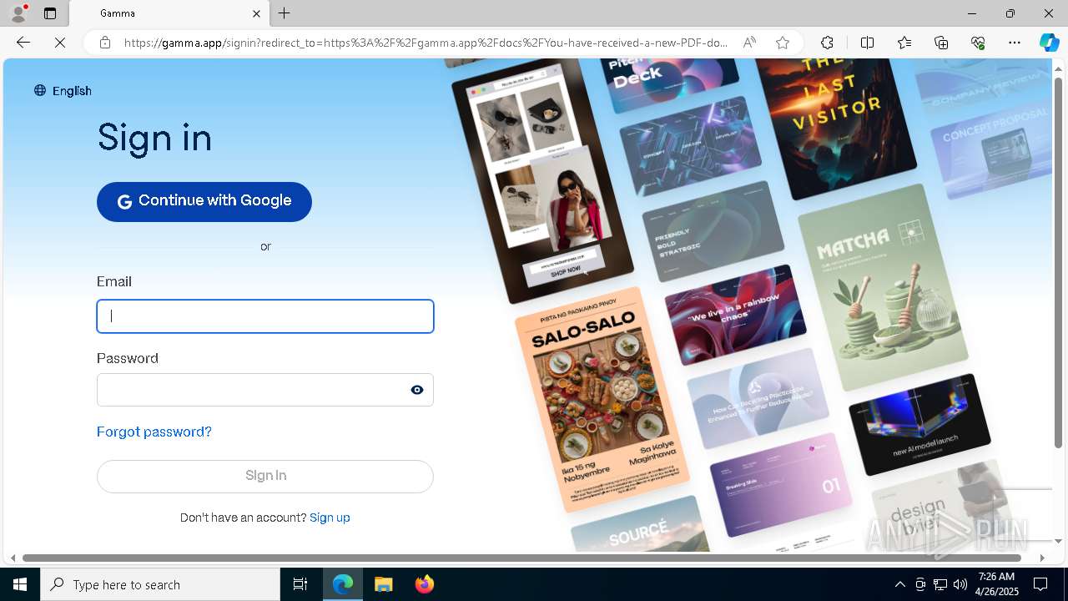Open the Forgot password link
This screenshot has height=601, width=1068.
pyautogui.click(x=154, y=432)
